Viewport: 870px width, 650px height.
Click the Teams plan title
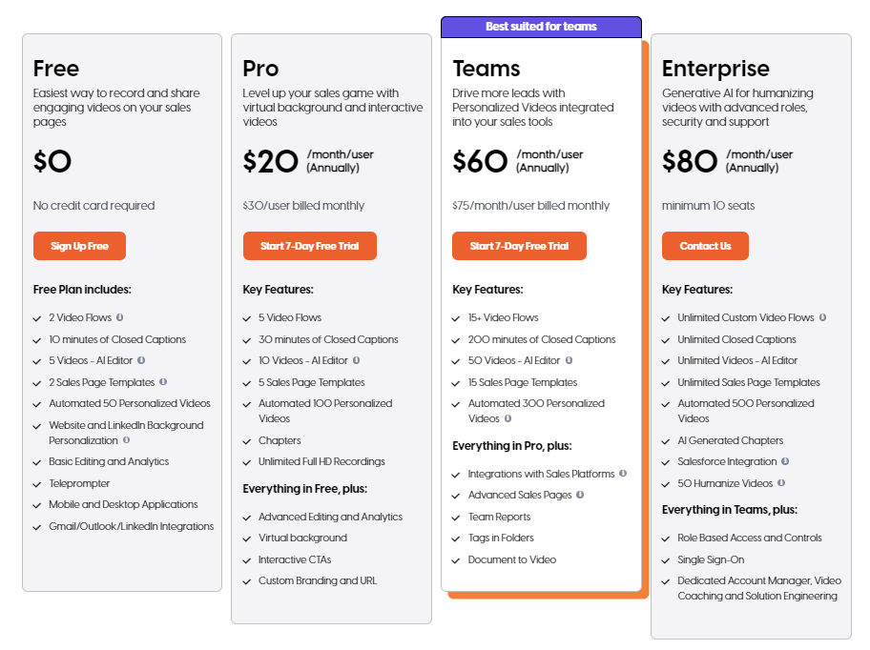point(487,69)
